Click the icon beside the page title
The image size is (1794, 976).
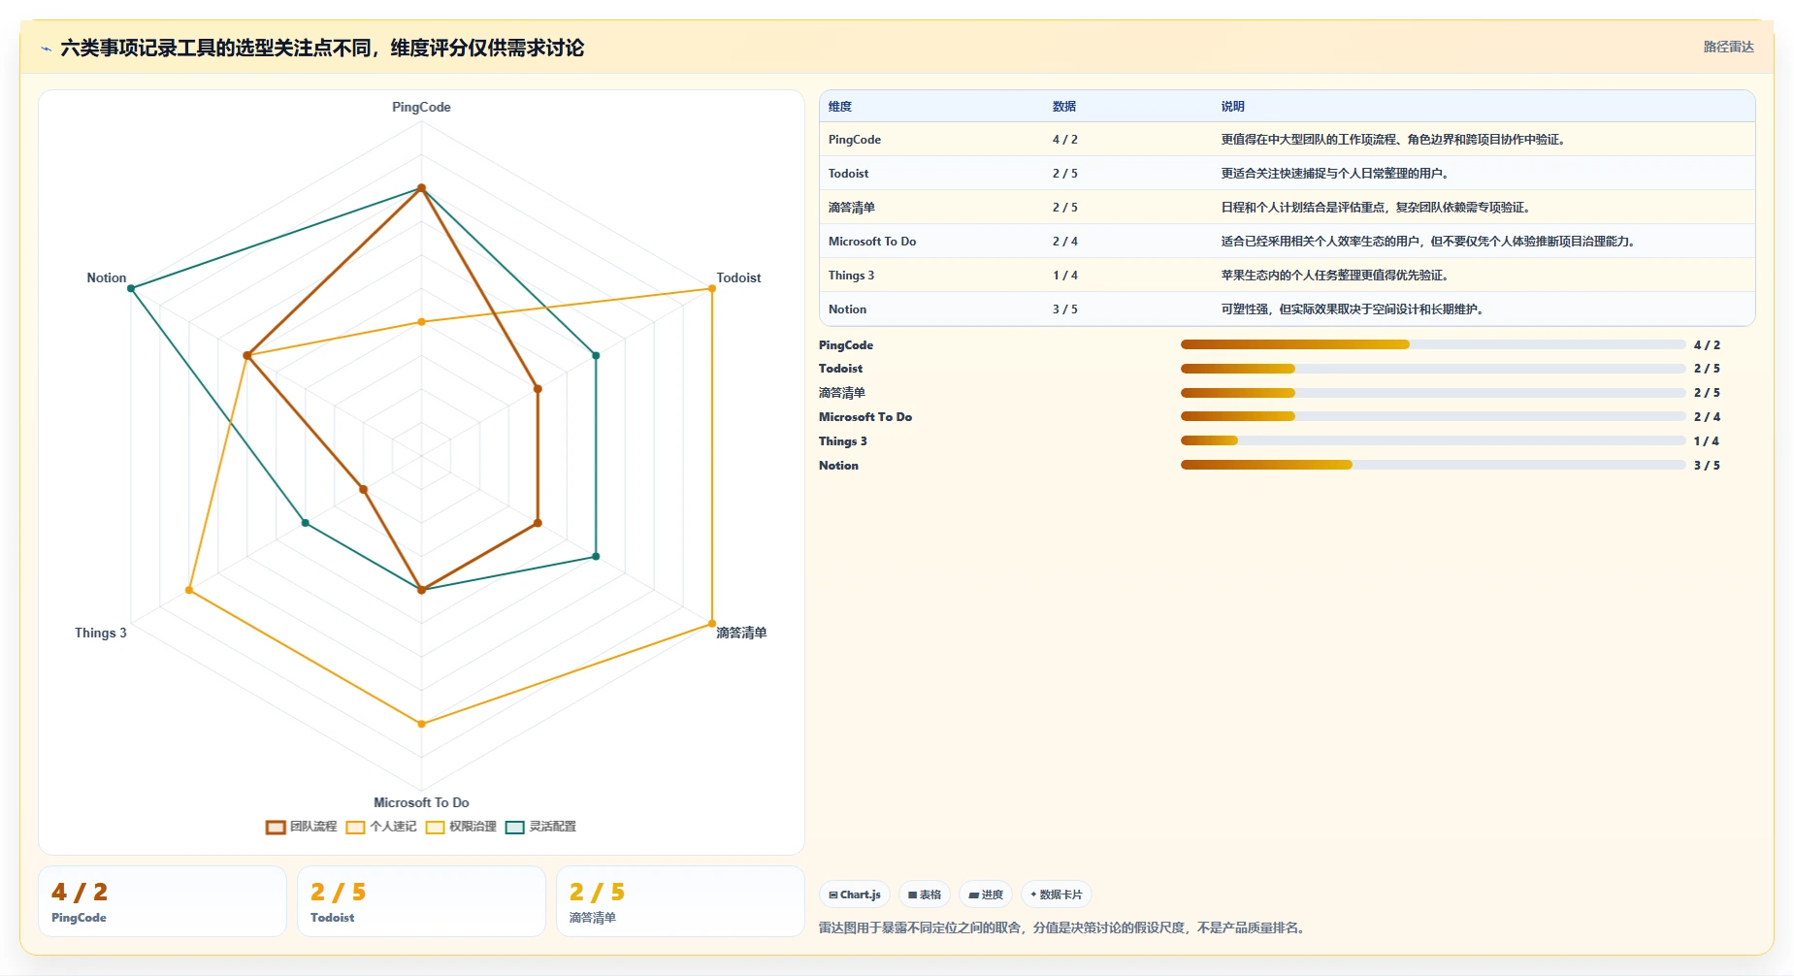point(46,49)
